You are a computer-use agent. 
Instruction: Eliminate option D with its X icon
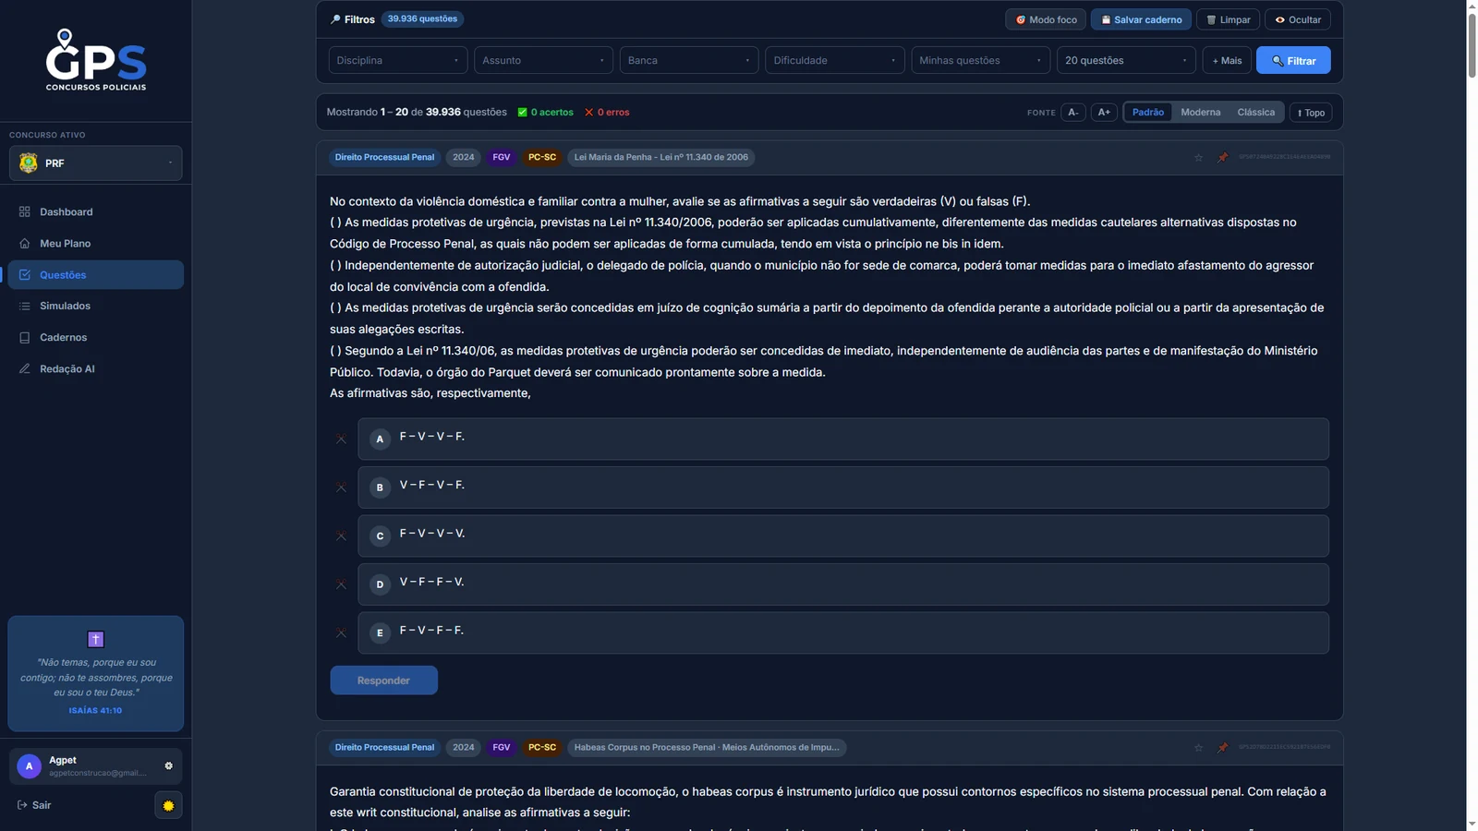click(x=341, y=584)
